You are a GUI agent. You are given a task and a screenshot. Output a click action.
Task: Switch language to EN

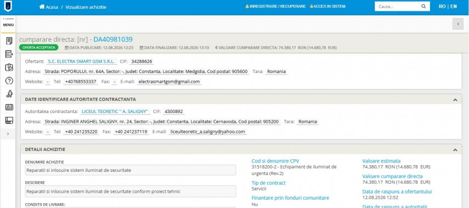tap(454, 6)
